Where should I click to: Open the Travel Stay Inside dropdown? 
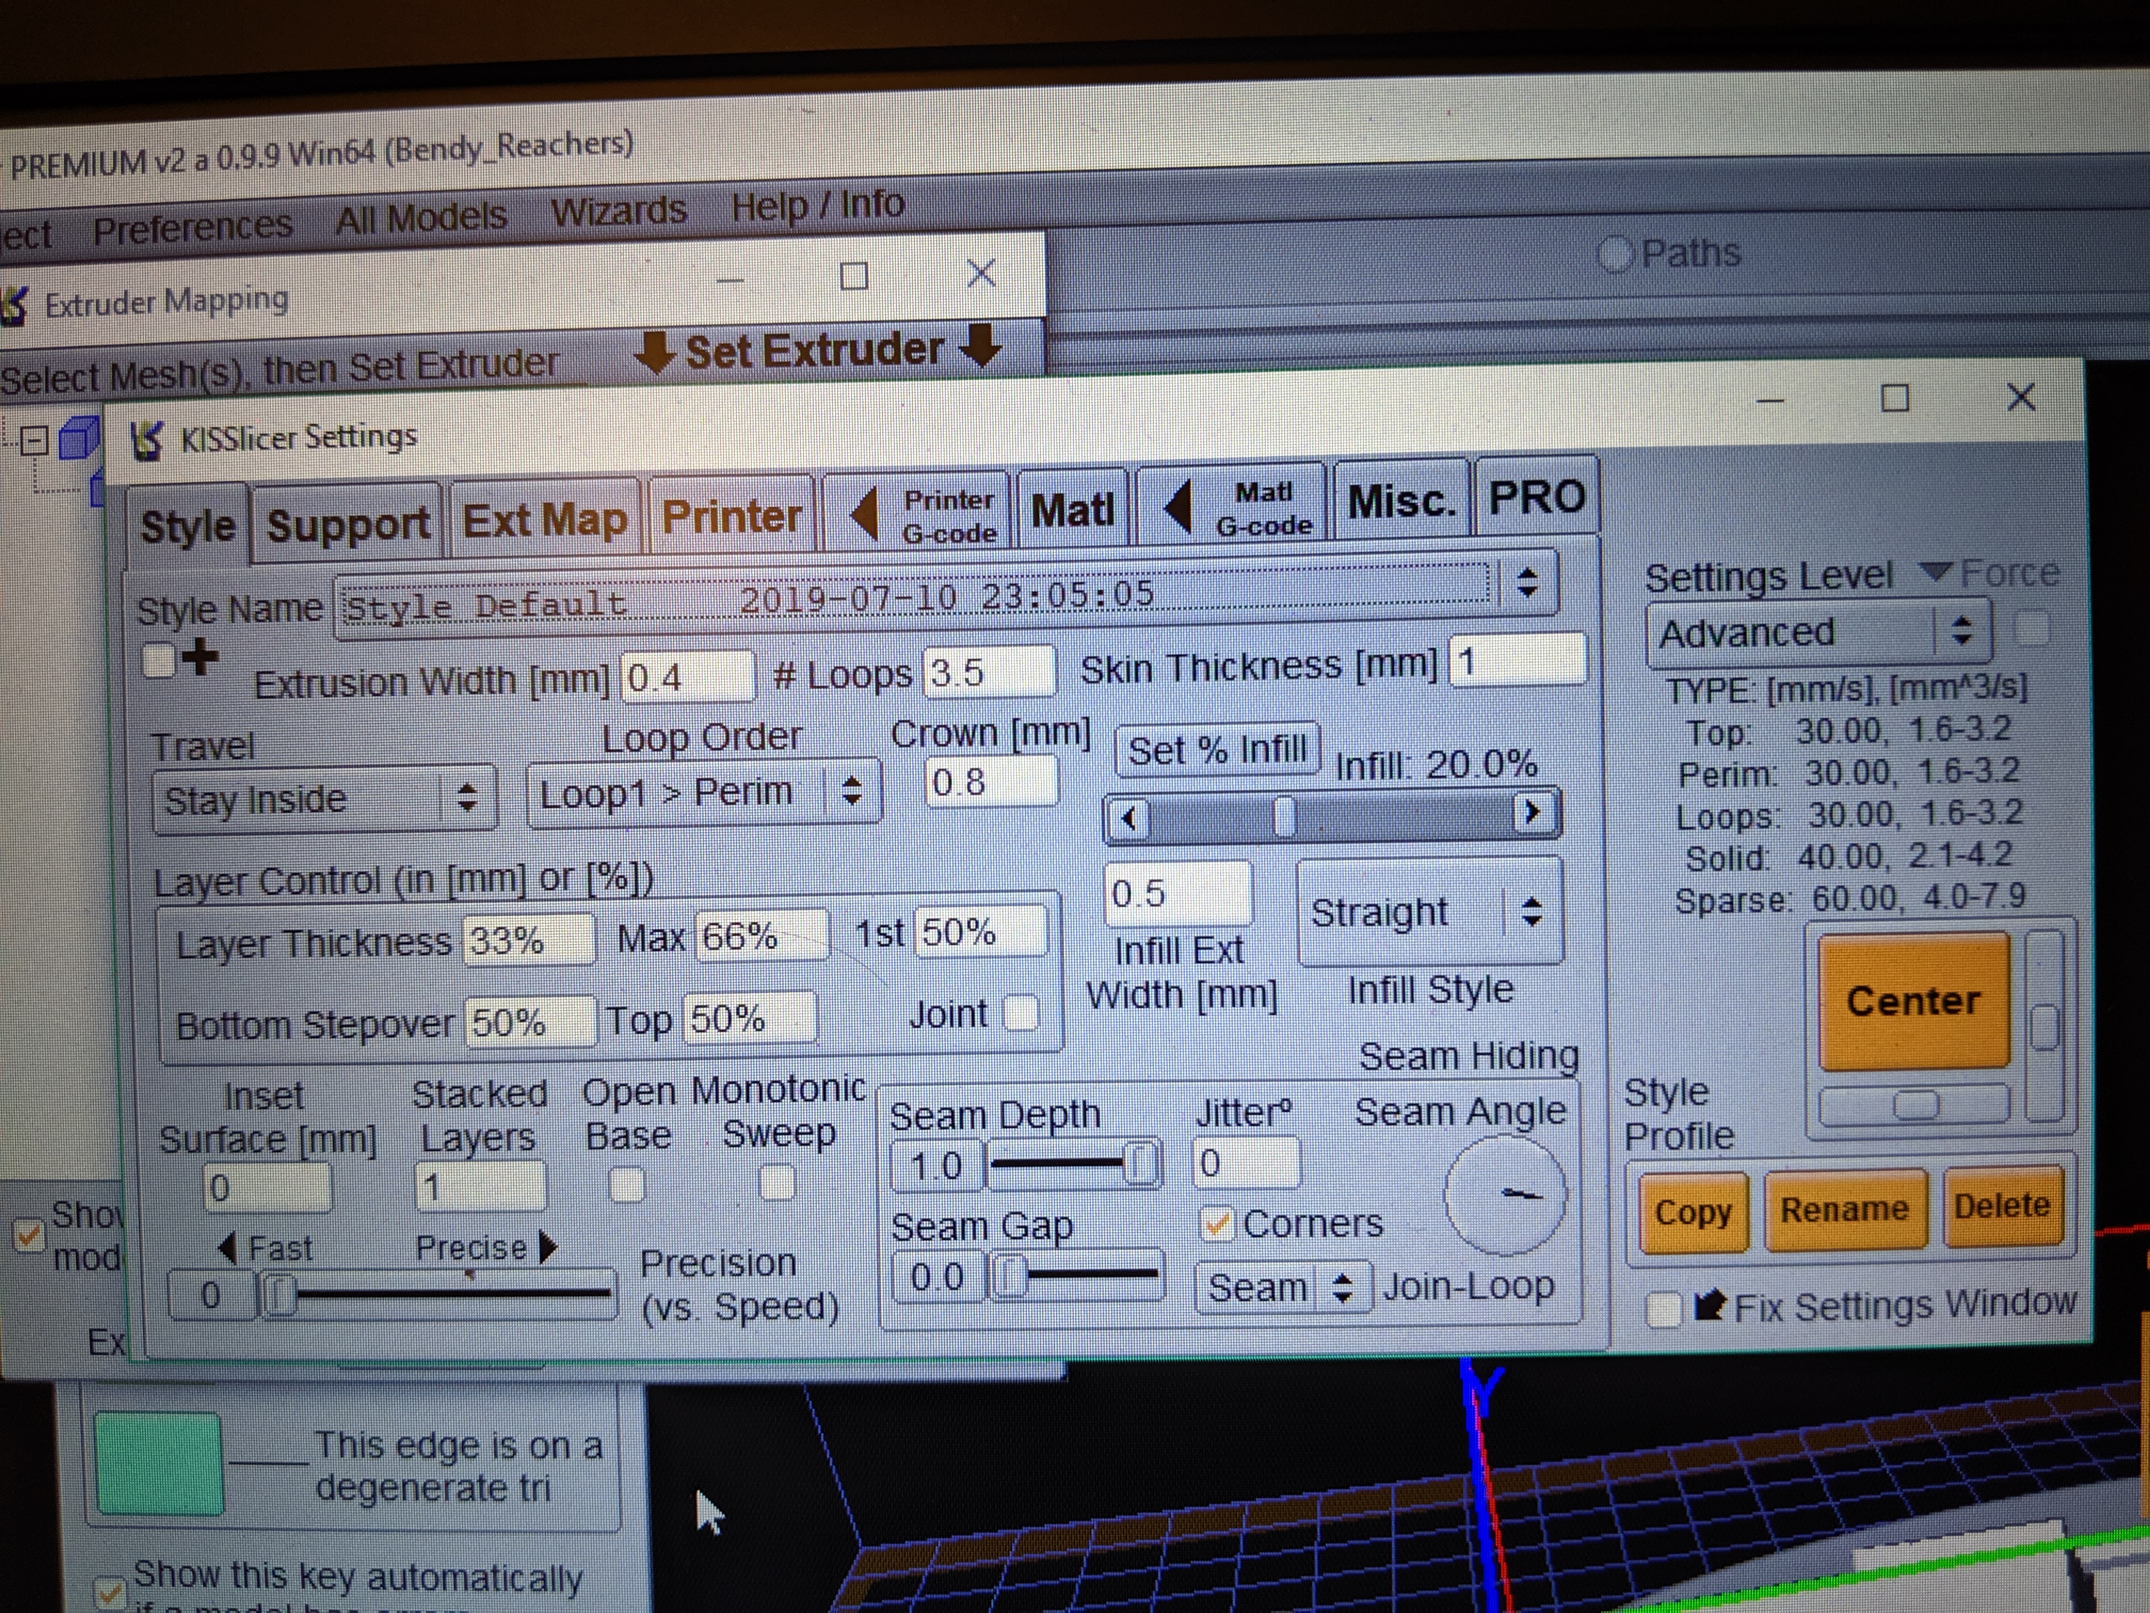[x=325, y=798]
